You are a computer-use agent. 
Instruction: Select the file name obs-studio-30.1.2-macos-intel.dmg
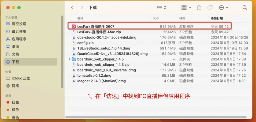[x=107, y=37]
